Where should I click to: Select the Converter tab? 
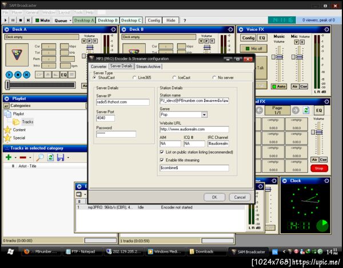coord(99,66)
